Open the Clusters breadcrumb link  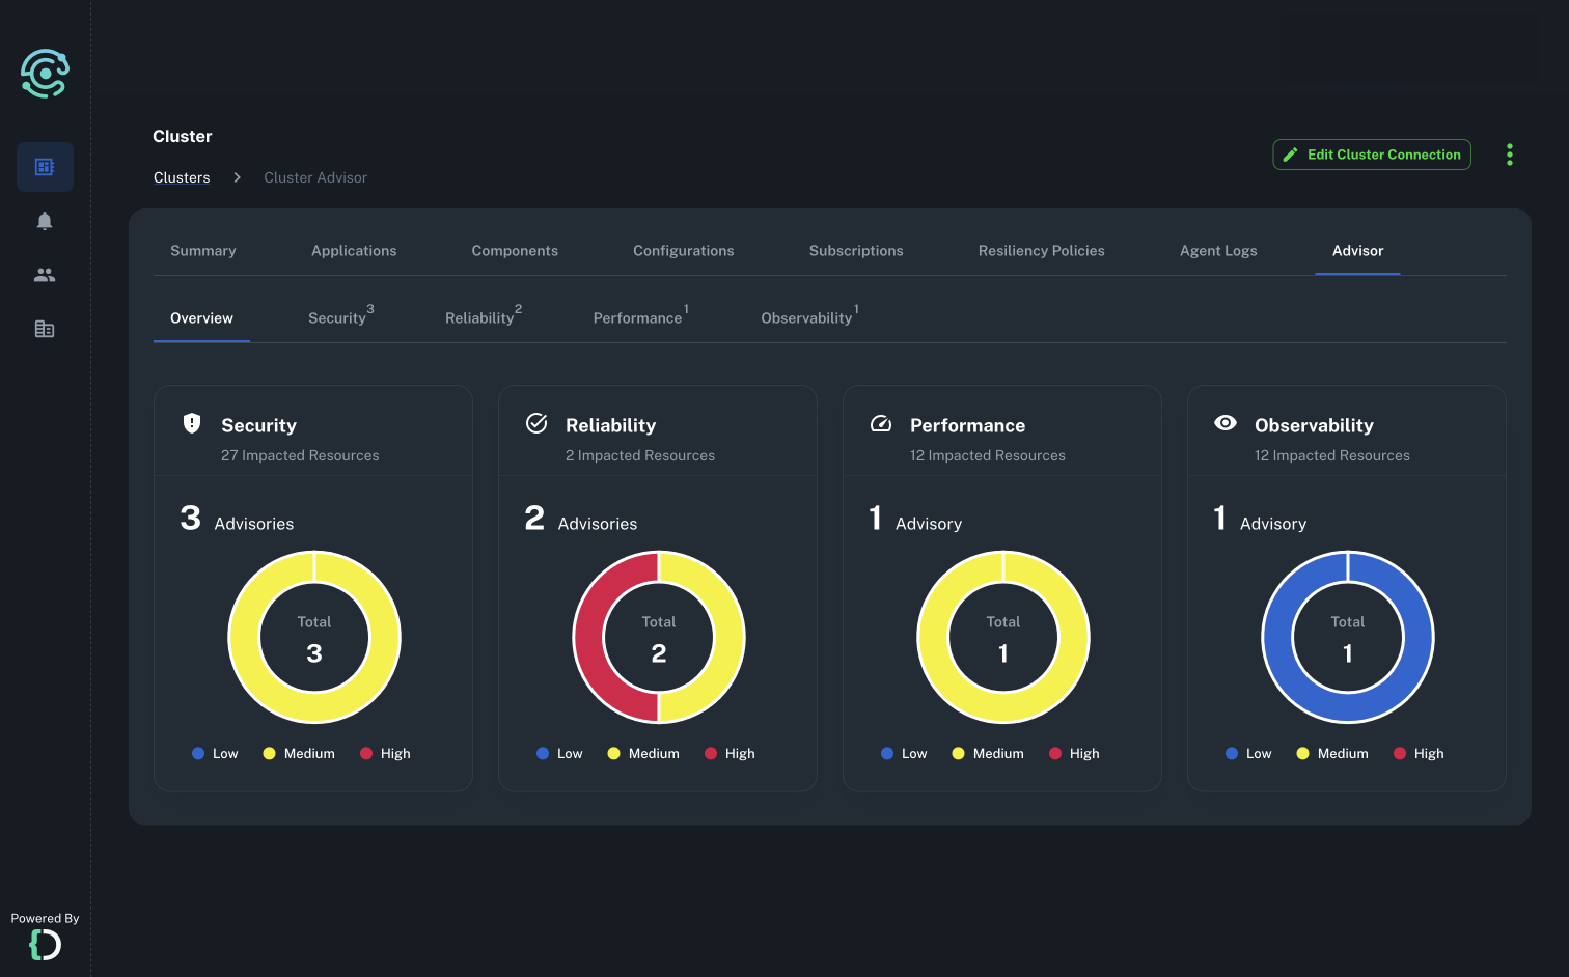[181, 177]
